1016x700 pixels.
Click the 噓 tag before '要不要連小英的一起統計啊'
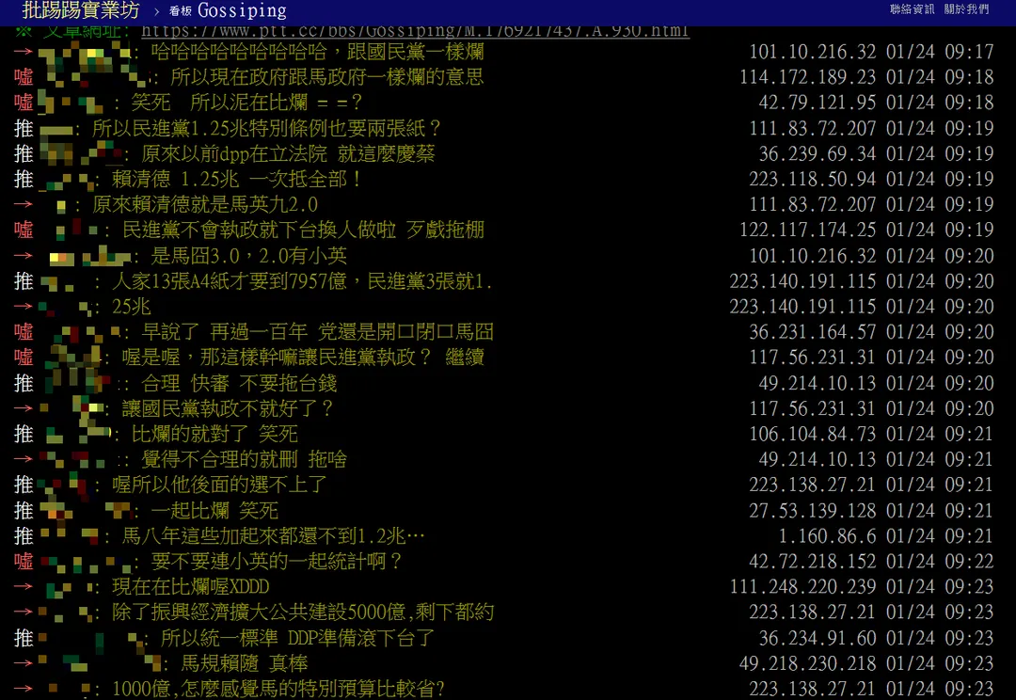pyautogui.click(x=24, y=562)
